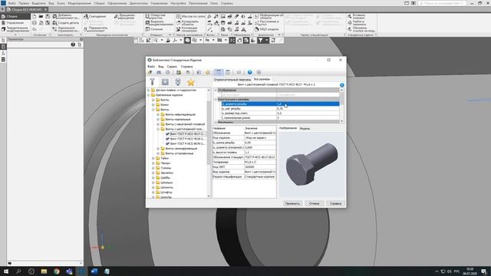Close the Сборка document tab
The image size is (491, 276).
(x=46, y=9)
